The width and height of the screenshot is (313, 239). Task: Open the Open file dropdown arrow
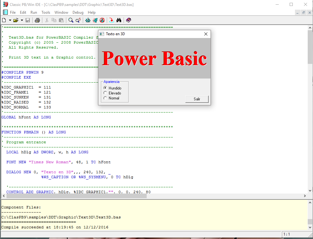[22, 20]
